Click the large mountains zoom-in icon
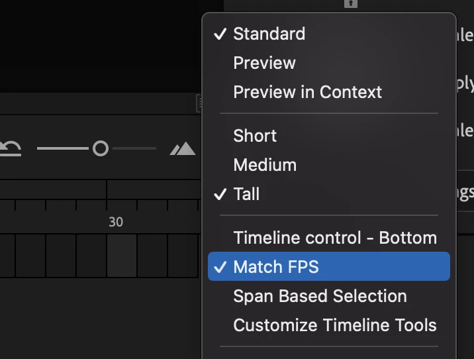The width and height of the screenshot is (474, 359). pos(183,148)
